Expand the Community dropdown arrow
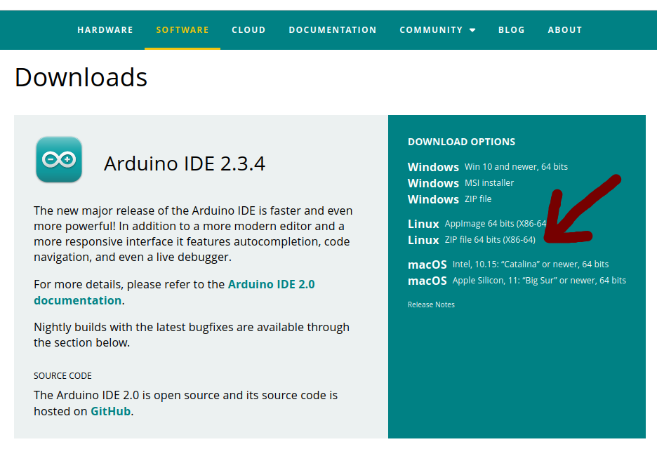The image size is (657, 449). click(472, 30)
